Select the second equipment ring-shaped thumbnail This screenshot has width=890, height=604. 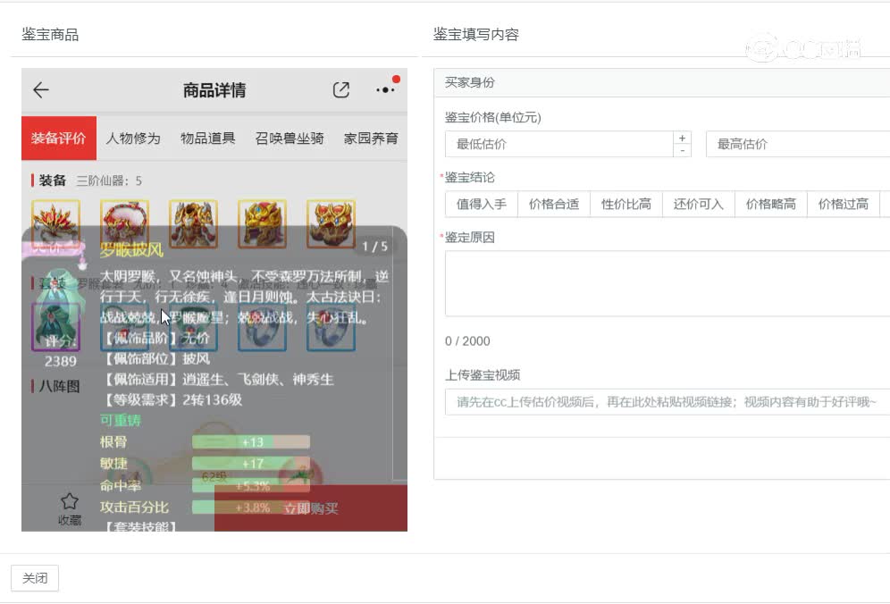125,223
